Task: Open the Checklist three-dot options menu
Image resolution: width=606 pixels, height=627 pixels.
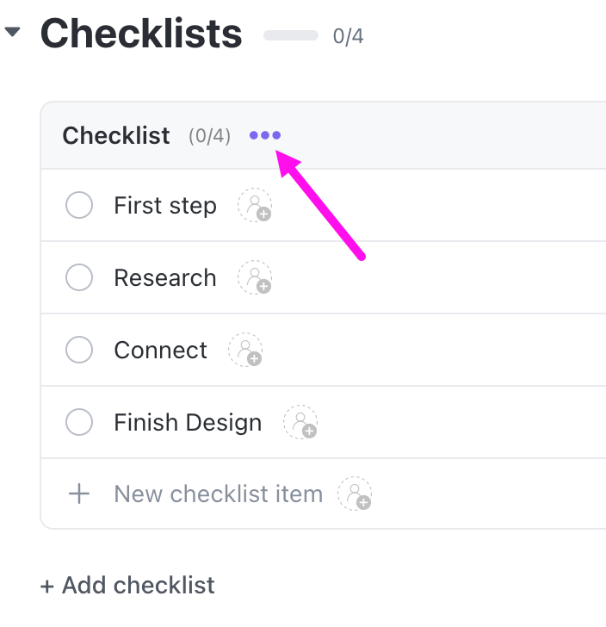Action: pyautogui.click(x=265, y=135)
